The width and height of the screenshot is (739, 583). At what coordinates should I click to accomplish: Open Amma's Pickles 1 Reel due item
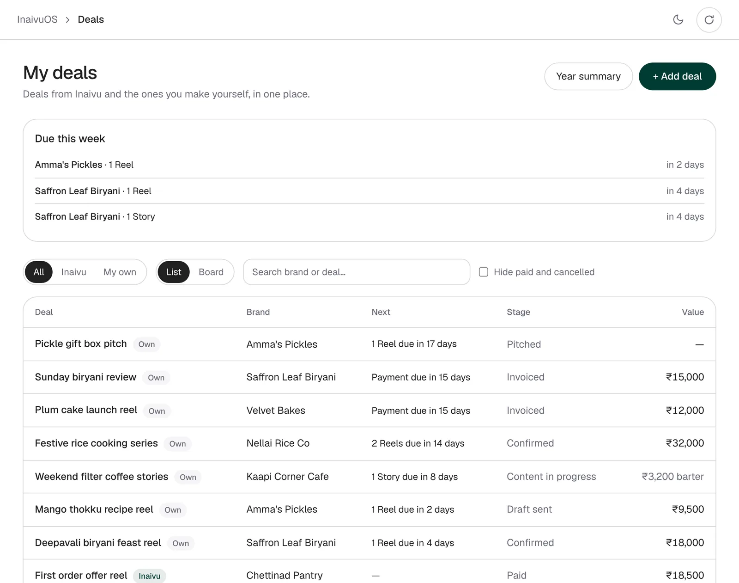[369, 165]
